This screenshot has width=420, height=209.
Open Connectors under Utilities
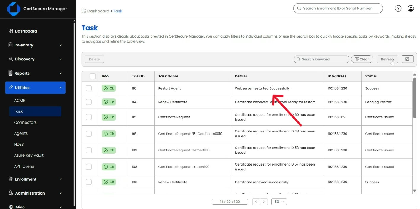click(x=25, y=122)
